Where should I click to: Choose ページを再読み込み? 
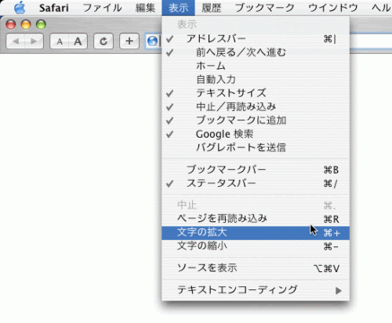coord(256,219)
